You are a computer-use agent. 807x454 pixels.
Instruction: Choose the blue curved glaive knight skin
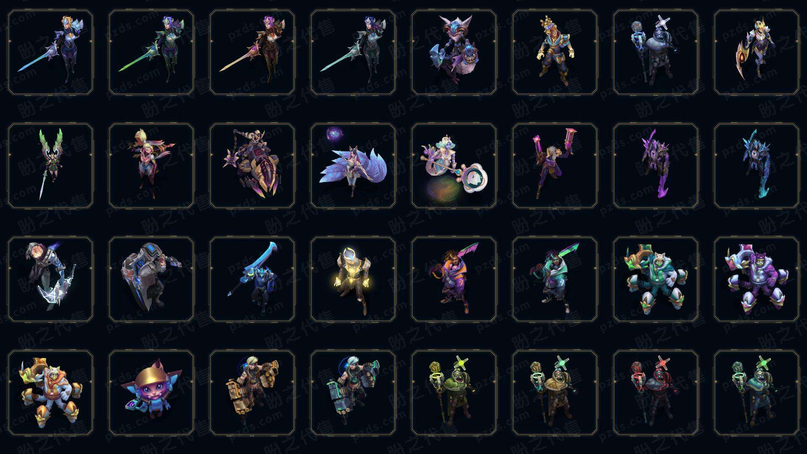coord(252,279)
